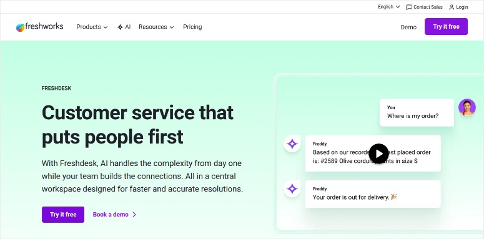Click the header Try it free button
The height and width of the screenshot is (239, 484).
446,27
